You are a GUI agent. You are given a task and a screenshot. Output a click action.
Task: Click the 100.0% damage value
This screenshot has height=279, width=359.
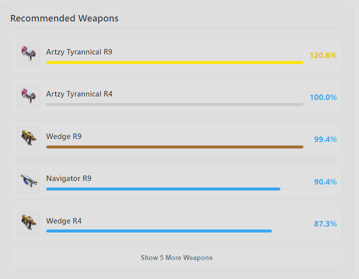click(x=323, y=97)
